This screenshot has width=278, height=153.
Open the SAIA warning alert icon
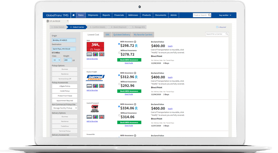click(102, 54)
